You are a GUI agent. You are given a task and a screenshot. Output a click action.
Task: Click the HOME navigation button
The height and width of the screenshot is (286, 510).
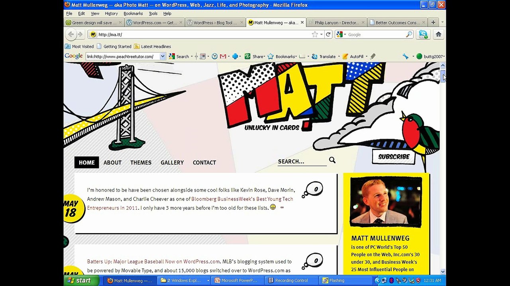coord(86,162)
